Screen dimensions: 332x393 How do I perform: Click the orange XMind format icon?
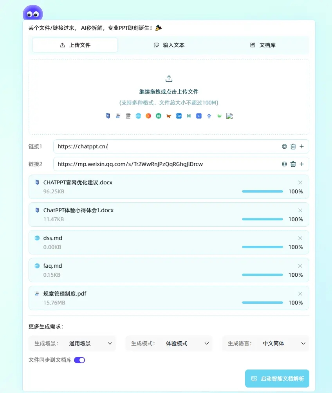148,116
